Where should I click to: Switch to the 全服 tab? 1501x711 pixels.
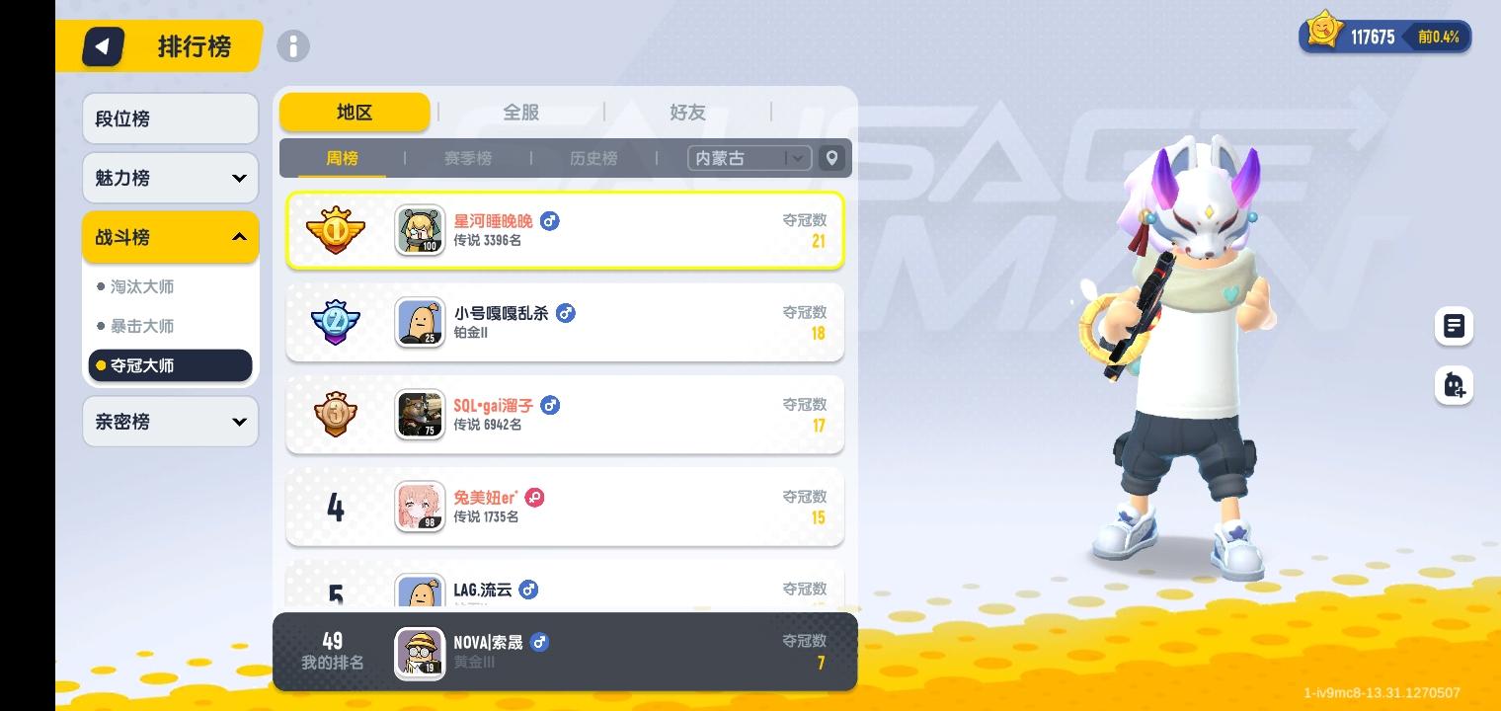pyautogui.click(x=521, y=112)
